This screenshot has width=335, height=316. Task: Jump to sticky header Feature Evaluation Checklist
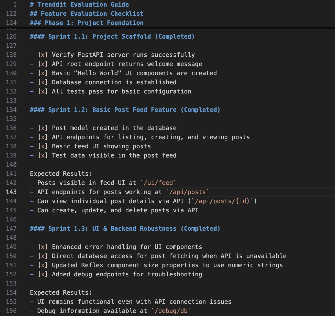[87, 14]
